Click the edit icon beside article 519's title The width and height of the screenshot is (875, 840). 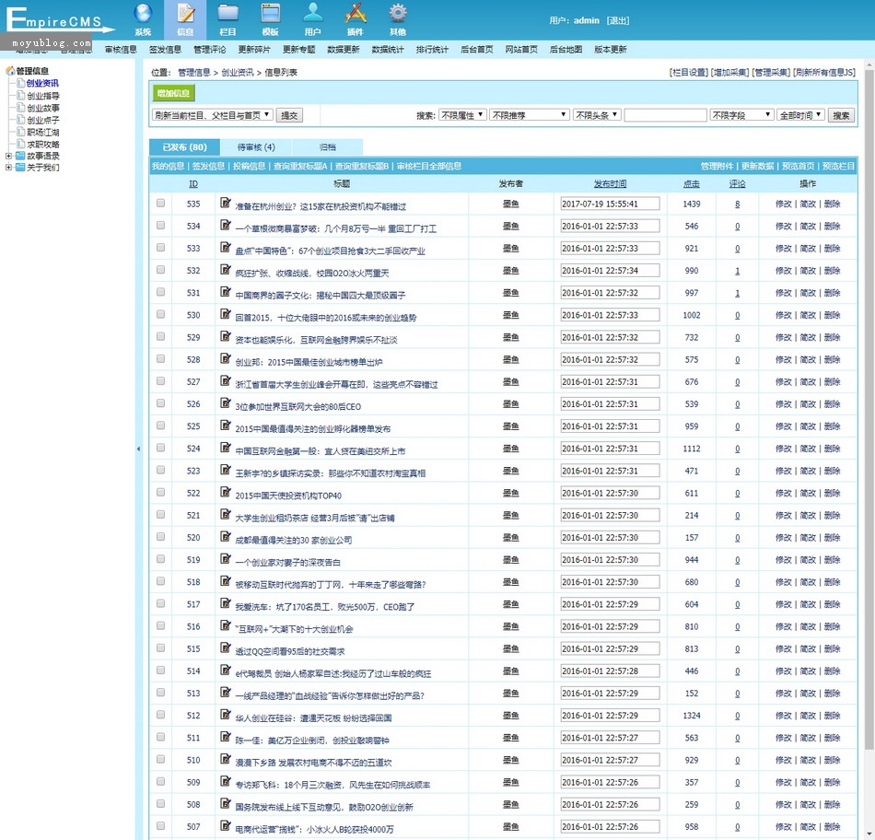tap(226, 559)
